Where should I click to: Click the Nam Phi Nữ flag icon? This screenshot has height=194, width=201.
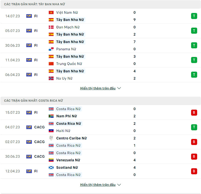(x=51, y=116)
